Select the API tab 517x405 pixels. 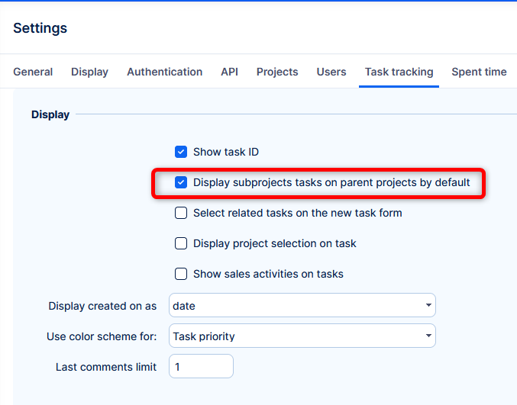(x=229, y=72)
